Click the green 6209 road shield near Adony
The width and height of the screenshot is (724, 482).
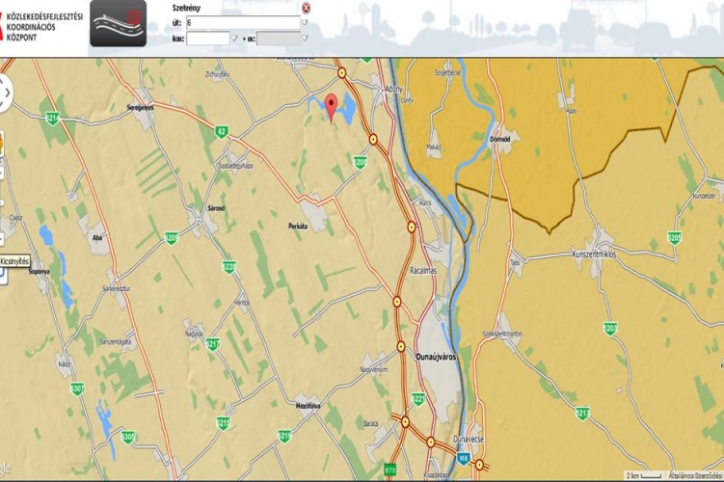tap(360, 162)
